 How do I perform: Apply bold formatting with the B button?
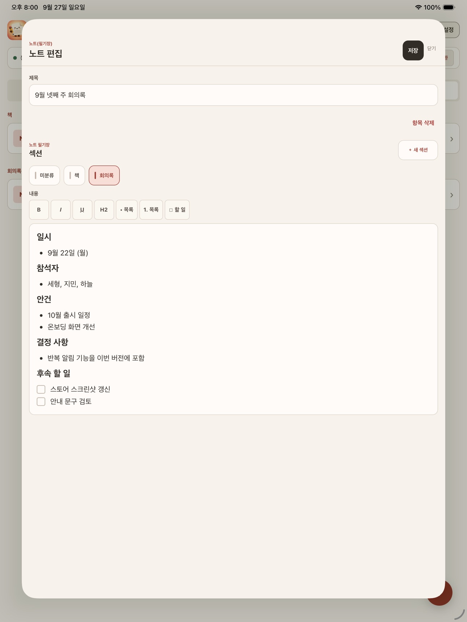tap(39, 210)
